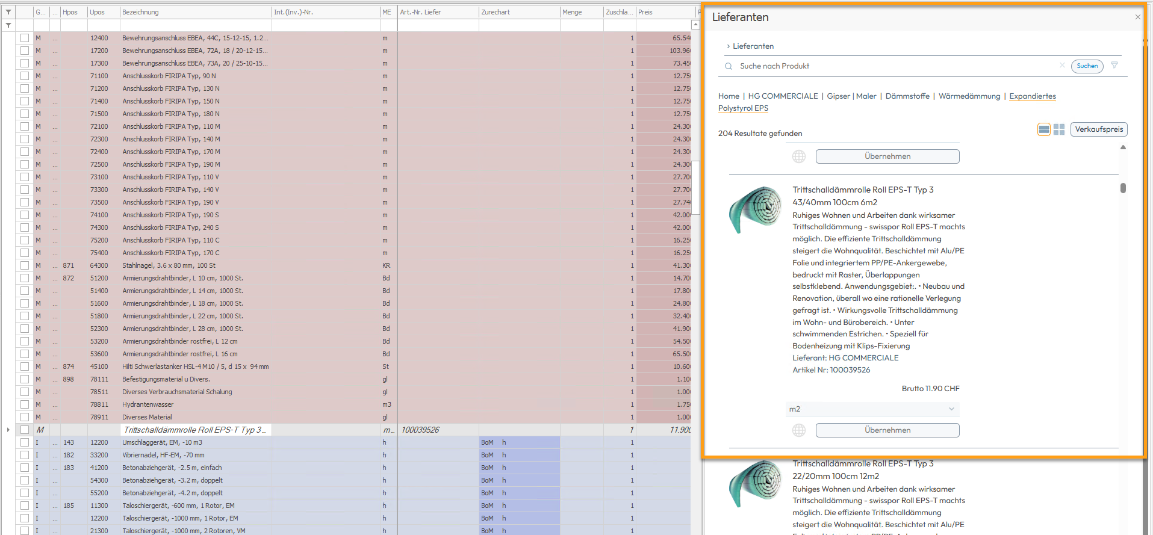Select the Vibriernadel, HF-EM, -70 mm checkbox
The image size is (1153, 535).
tap(25, 455)
